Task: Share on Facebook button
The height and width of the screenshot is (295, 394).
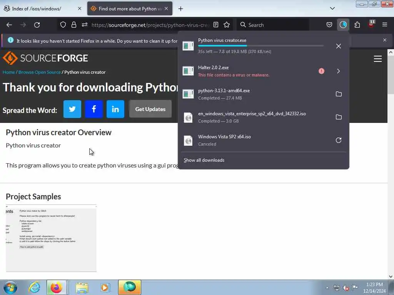Action: pos(94,109)
